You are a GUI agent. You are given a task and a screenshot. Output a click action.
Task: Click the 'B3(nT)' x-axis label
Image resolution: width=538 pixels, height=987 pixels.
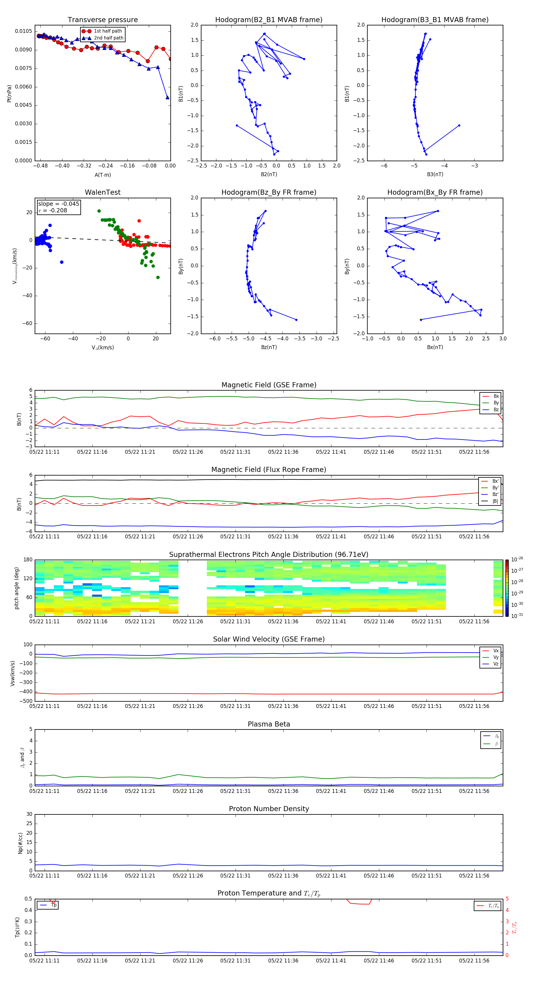[435, 174]
